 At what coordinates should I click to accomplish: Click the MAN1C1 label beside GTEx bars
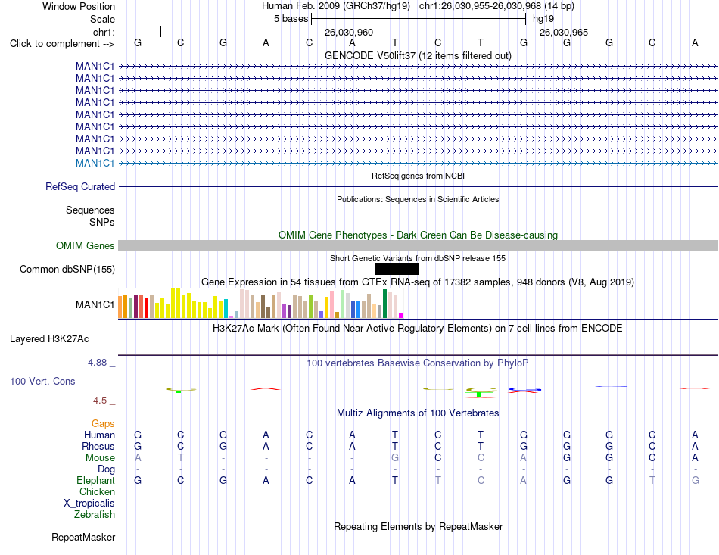tap(95, 304)
